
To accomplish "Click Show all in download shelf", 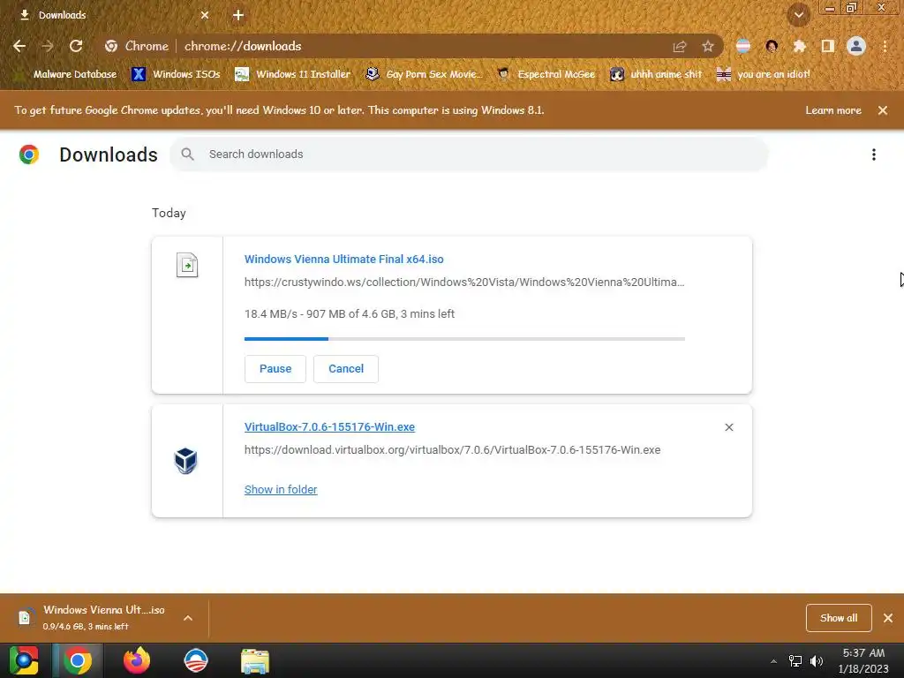I will (839, 618).
